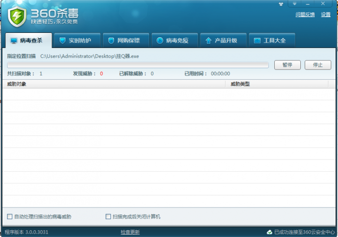The width and height of the screenshot is (338, 237).
Task: Switch to the 实时防护 tab
Action: click(77, 40)
